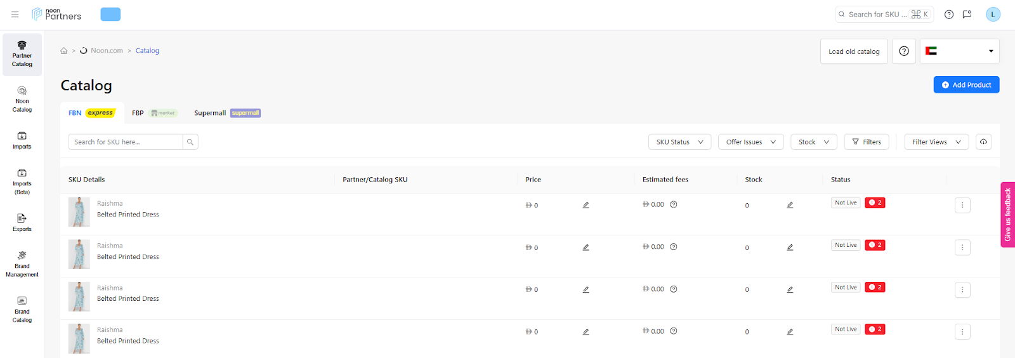Click the Noon Partners logo

point(56,15)
